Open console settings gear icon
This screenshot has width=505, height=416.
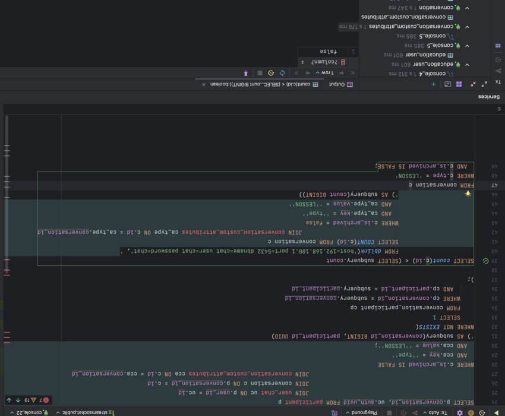(x=460, y=413)
